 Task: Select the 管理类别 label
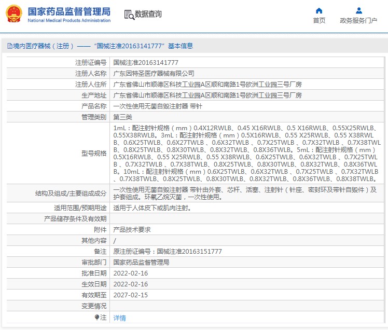tap(94, 117)
